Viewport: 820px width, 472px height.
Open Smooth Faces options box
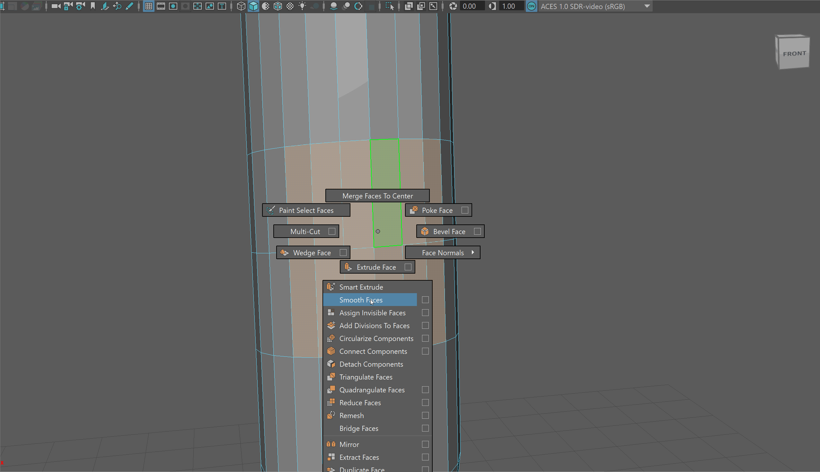(x=425, y=300)
